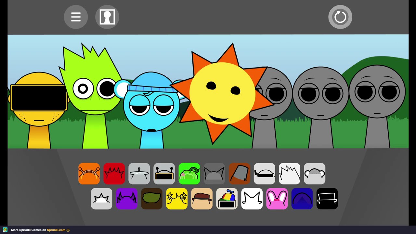Click the "More Sprunki Games on" footer text
Viewport: 416px width, 234px height.
coord(28,230)
